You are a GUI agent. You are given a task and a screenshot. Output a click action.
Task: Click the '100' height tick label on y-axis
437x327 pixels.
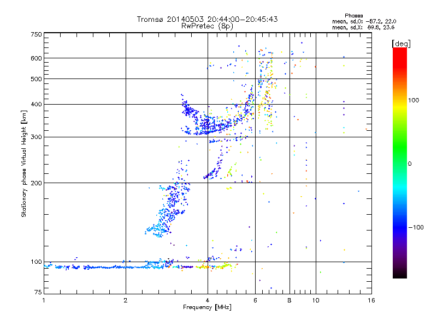pos(36,262)
